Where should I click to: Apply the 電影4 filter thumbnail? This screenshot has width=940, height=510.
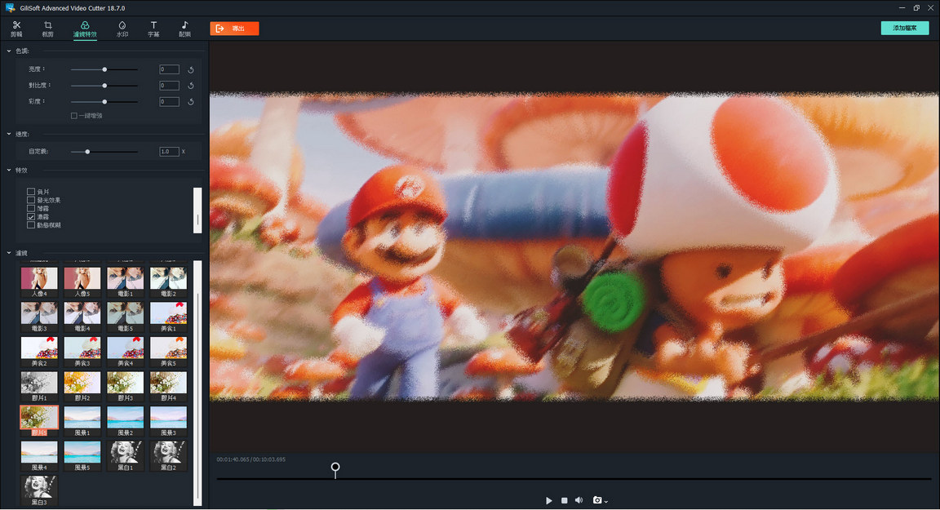[x=82, y=317]
